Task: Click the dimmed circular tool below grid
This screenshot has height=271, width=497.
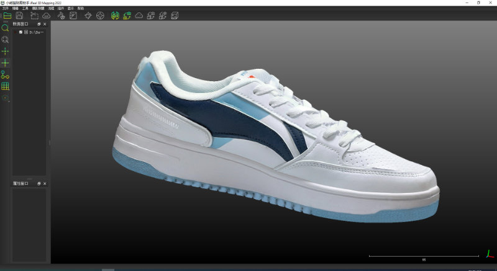Action: [6, 98]
